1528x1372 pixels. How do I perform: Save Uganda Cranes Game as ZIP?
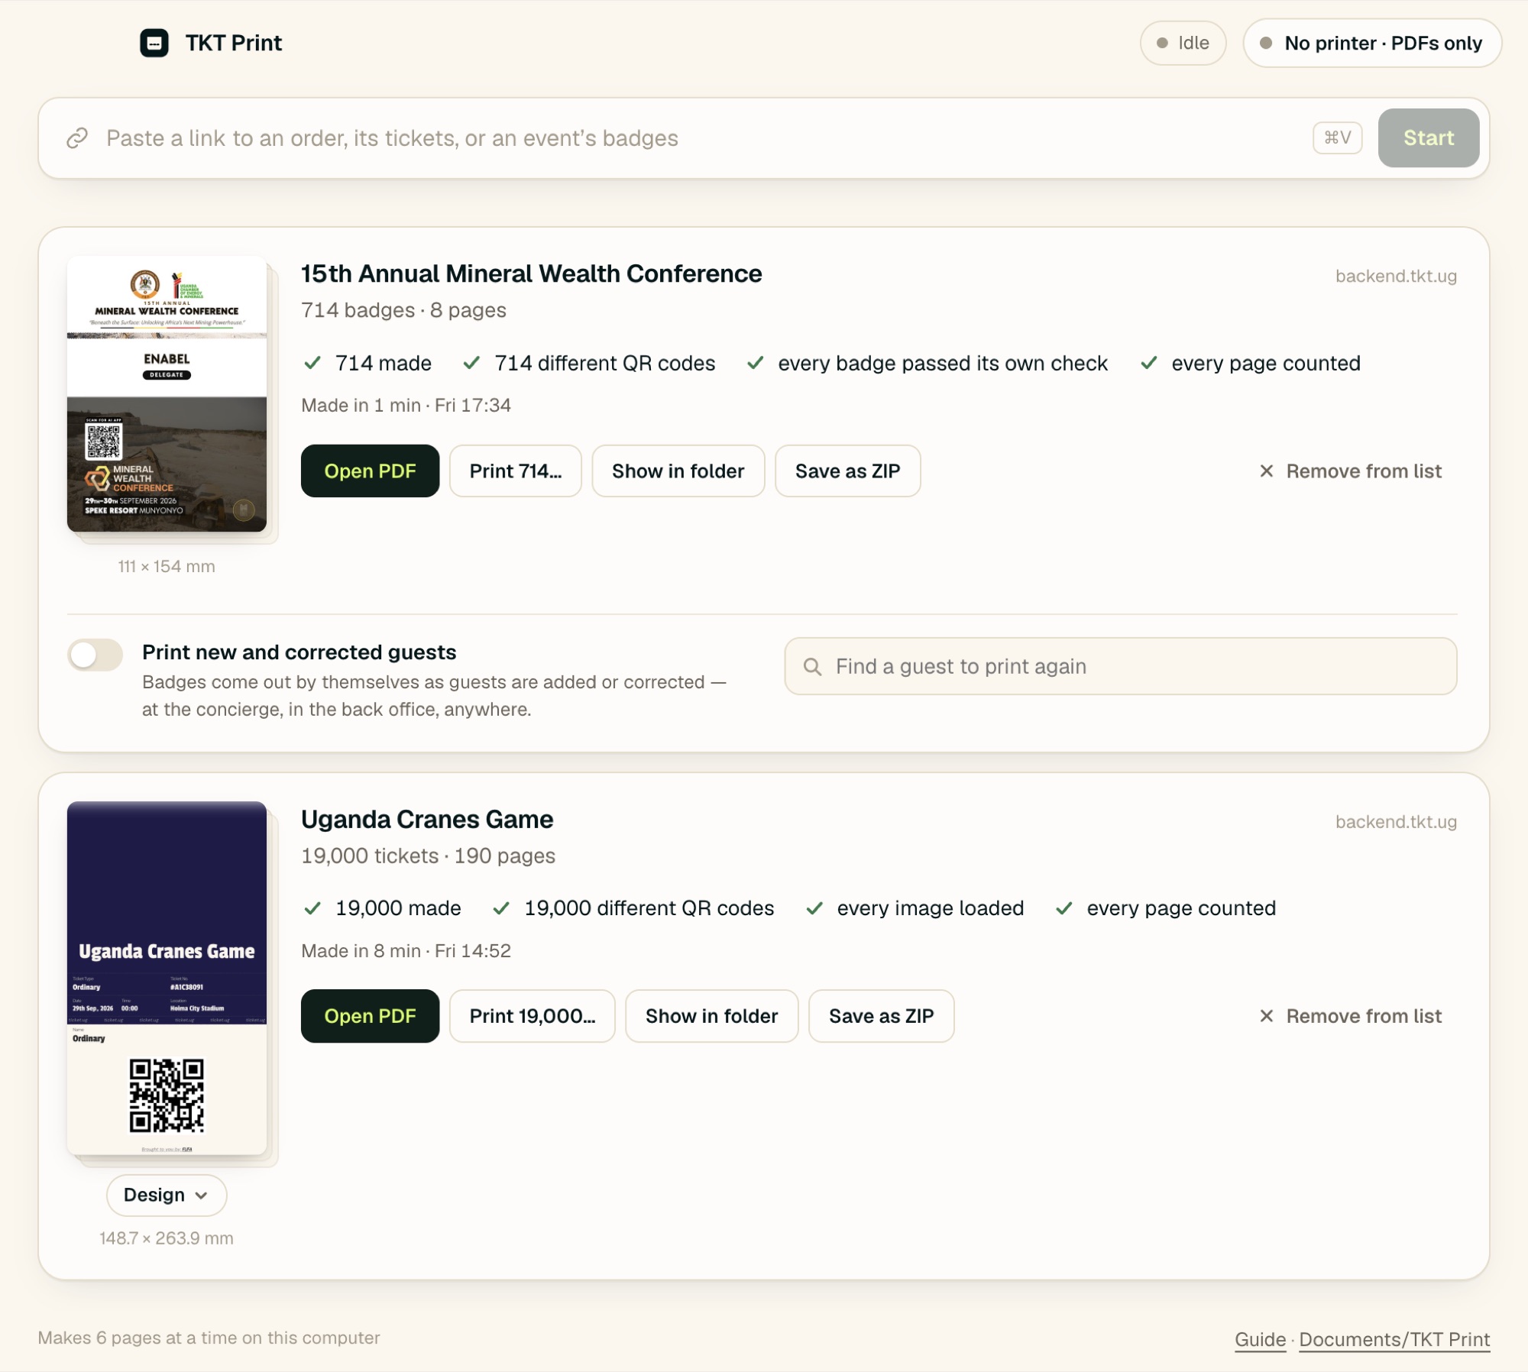pyautogui.click(x=881, y=1016)
